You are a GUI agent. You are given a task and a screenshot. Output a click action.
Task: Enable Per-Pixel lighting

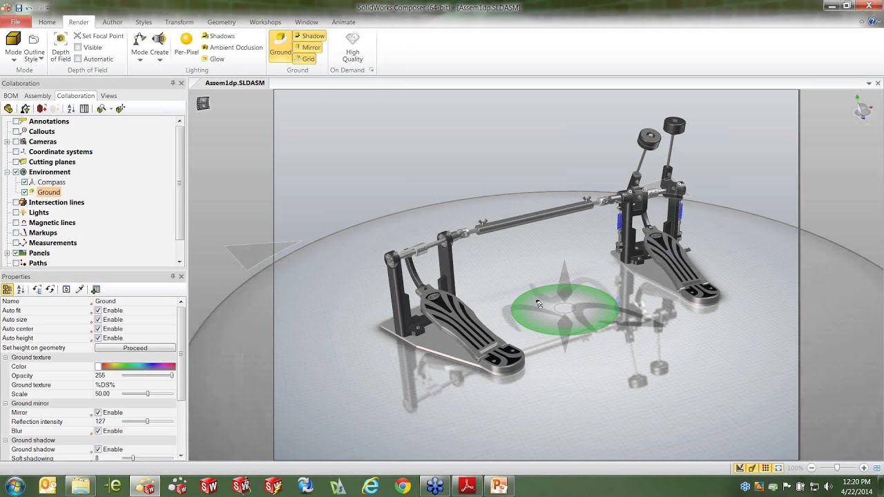pyautogui.click(x=186, y=44)
